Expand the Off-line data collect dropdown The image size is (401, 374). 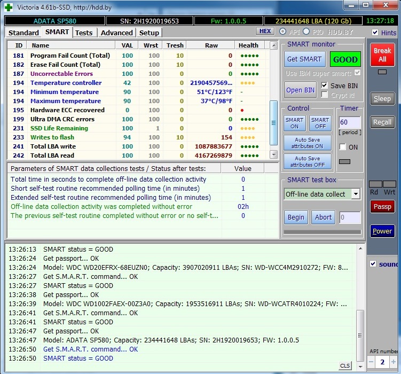click(x=356, y=194)
